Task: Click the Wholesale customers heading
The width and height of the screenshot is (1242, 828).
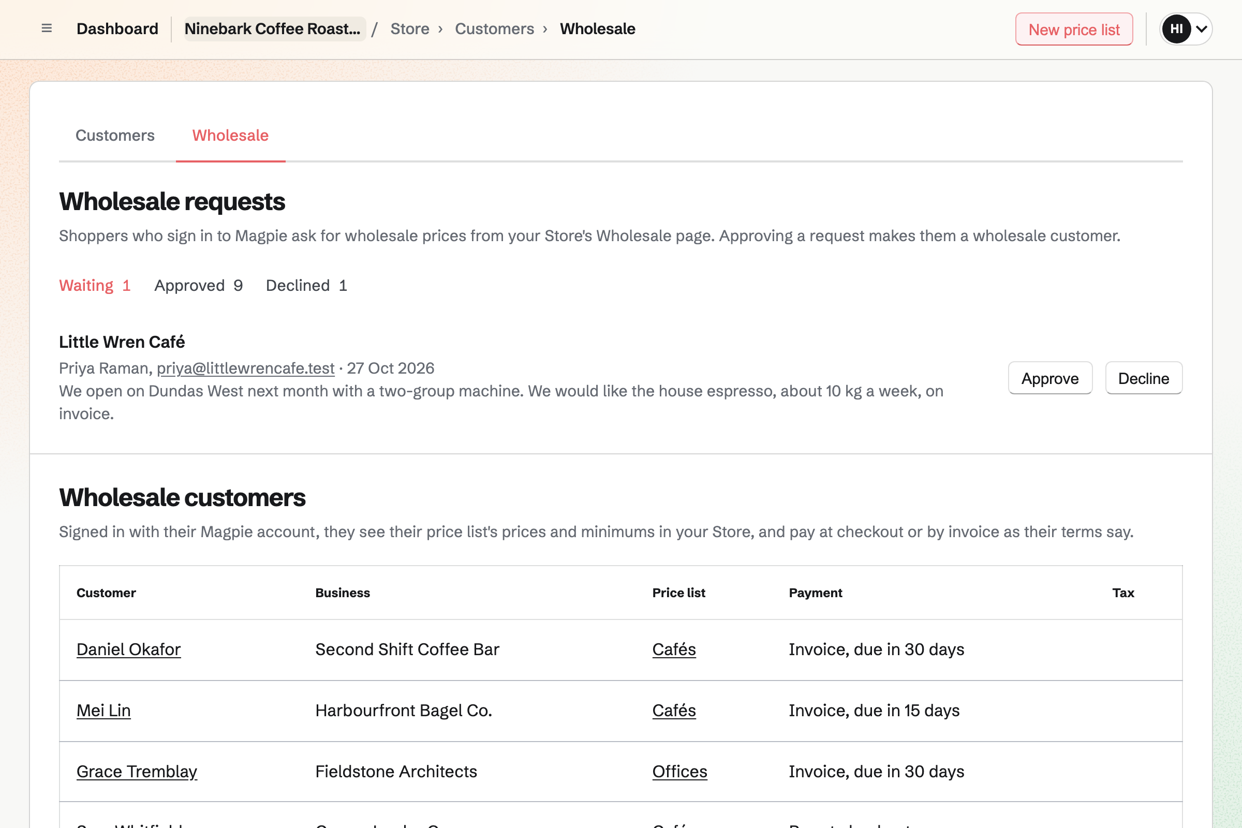Action: tap(182, 497)
